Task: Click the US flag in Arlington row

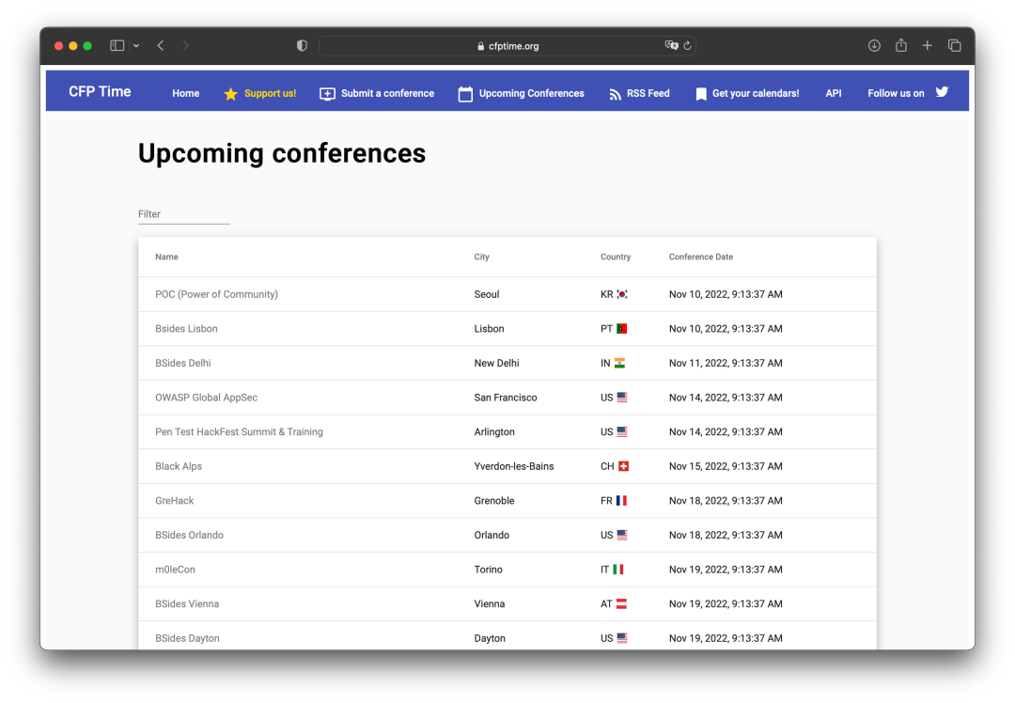Action: click(x=622, y=431)
